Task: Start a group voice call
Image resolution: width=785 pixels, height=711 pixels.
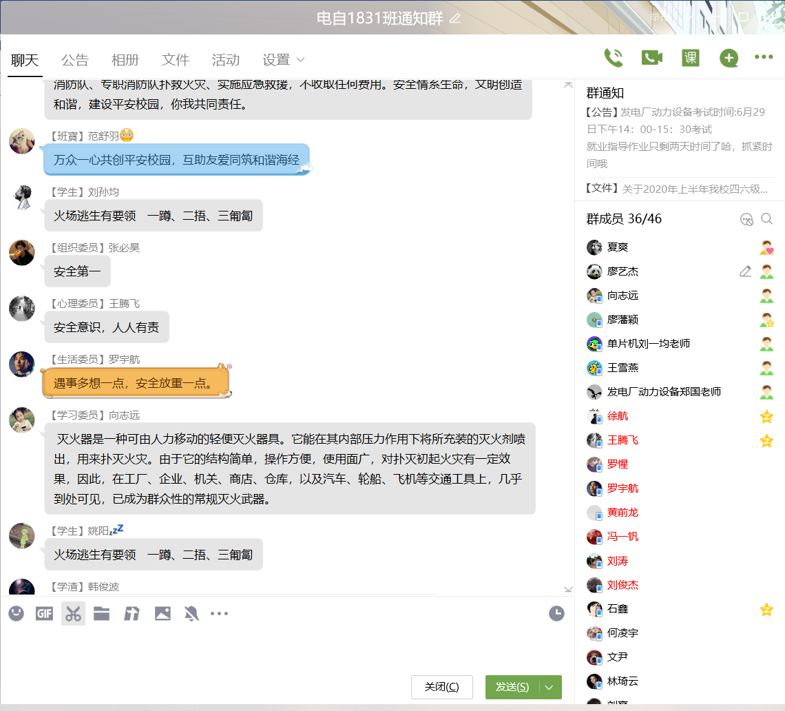Action: [x=613, y=58]
